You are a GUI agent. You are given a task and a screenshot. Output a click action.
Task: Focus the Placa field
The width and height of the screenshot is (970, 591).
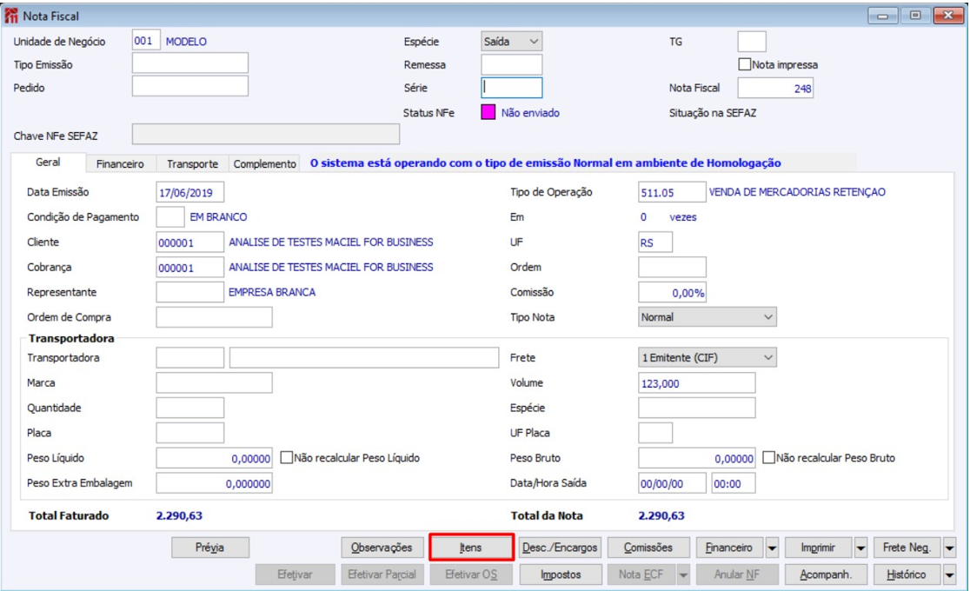point(190,433)
